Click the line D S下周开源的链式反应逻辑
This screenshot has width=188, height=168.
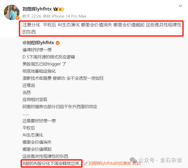49,57
